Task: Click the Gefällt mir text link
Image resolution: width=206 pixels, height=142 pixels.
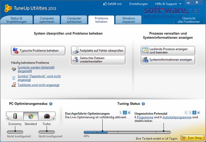Action: coord(115,4)
